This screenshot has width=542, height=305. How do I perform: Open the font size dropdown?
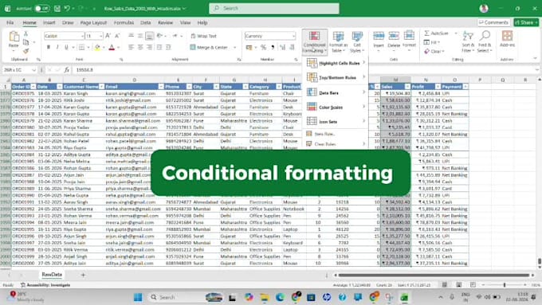tap(100, 36)
